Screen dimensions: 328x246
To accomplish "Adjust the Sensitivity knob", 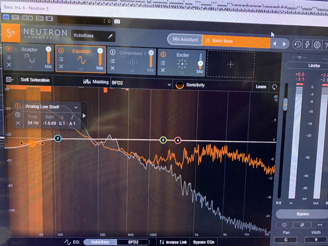I will 179,85.
